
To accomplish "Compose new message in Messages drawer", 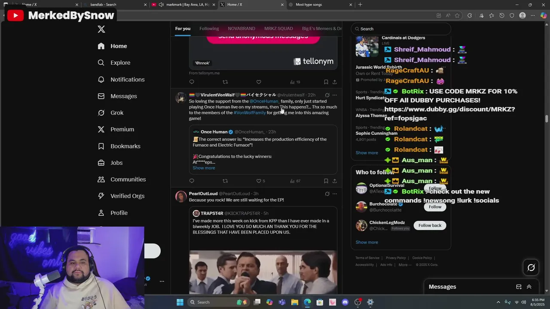I will point(519,287).
